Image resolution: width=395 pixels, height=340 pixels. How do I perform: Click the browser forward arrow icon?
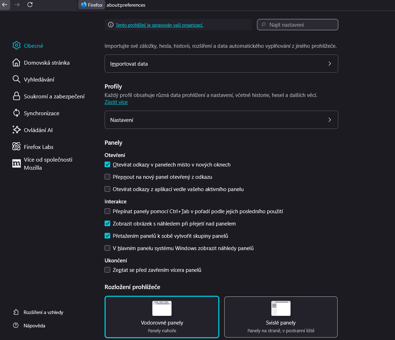pyautogui.click(x=17, y=5)
